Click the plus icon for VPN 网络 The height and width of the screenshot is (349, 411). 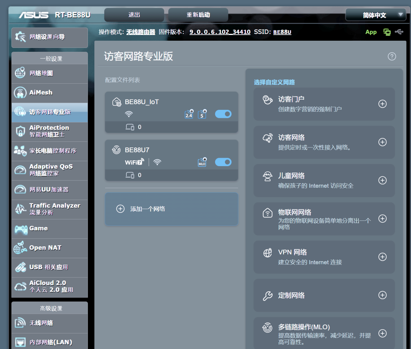382,257
